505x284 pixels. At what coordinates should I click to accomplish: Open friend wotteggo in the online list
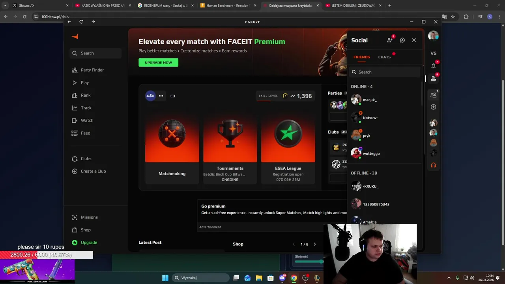coord(385,153)
